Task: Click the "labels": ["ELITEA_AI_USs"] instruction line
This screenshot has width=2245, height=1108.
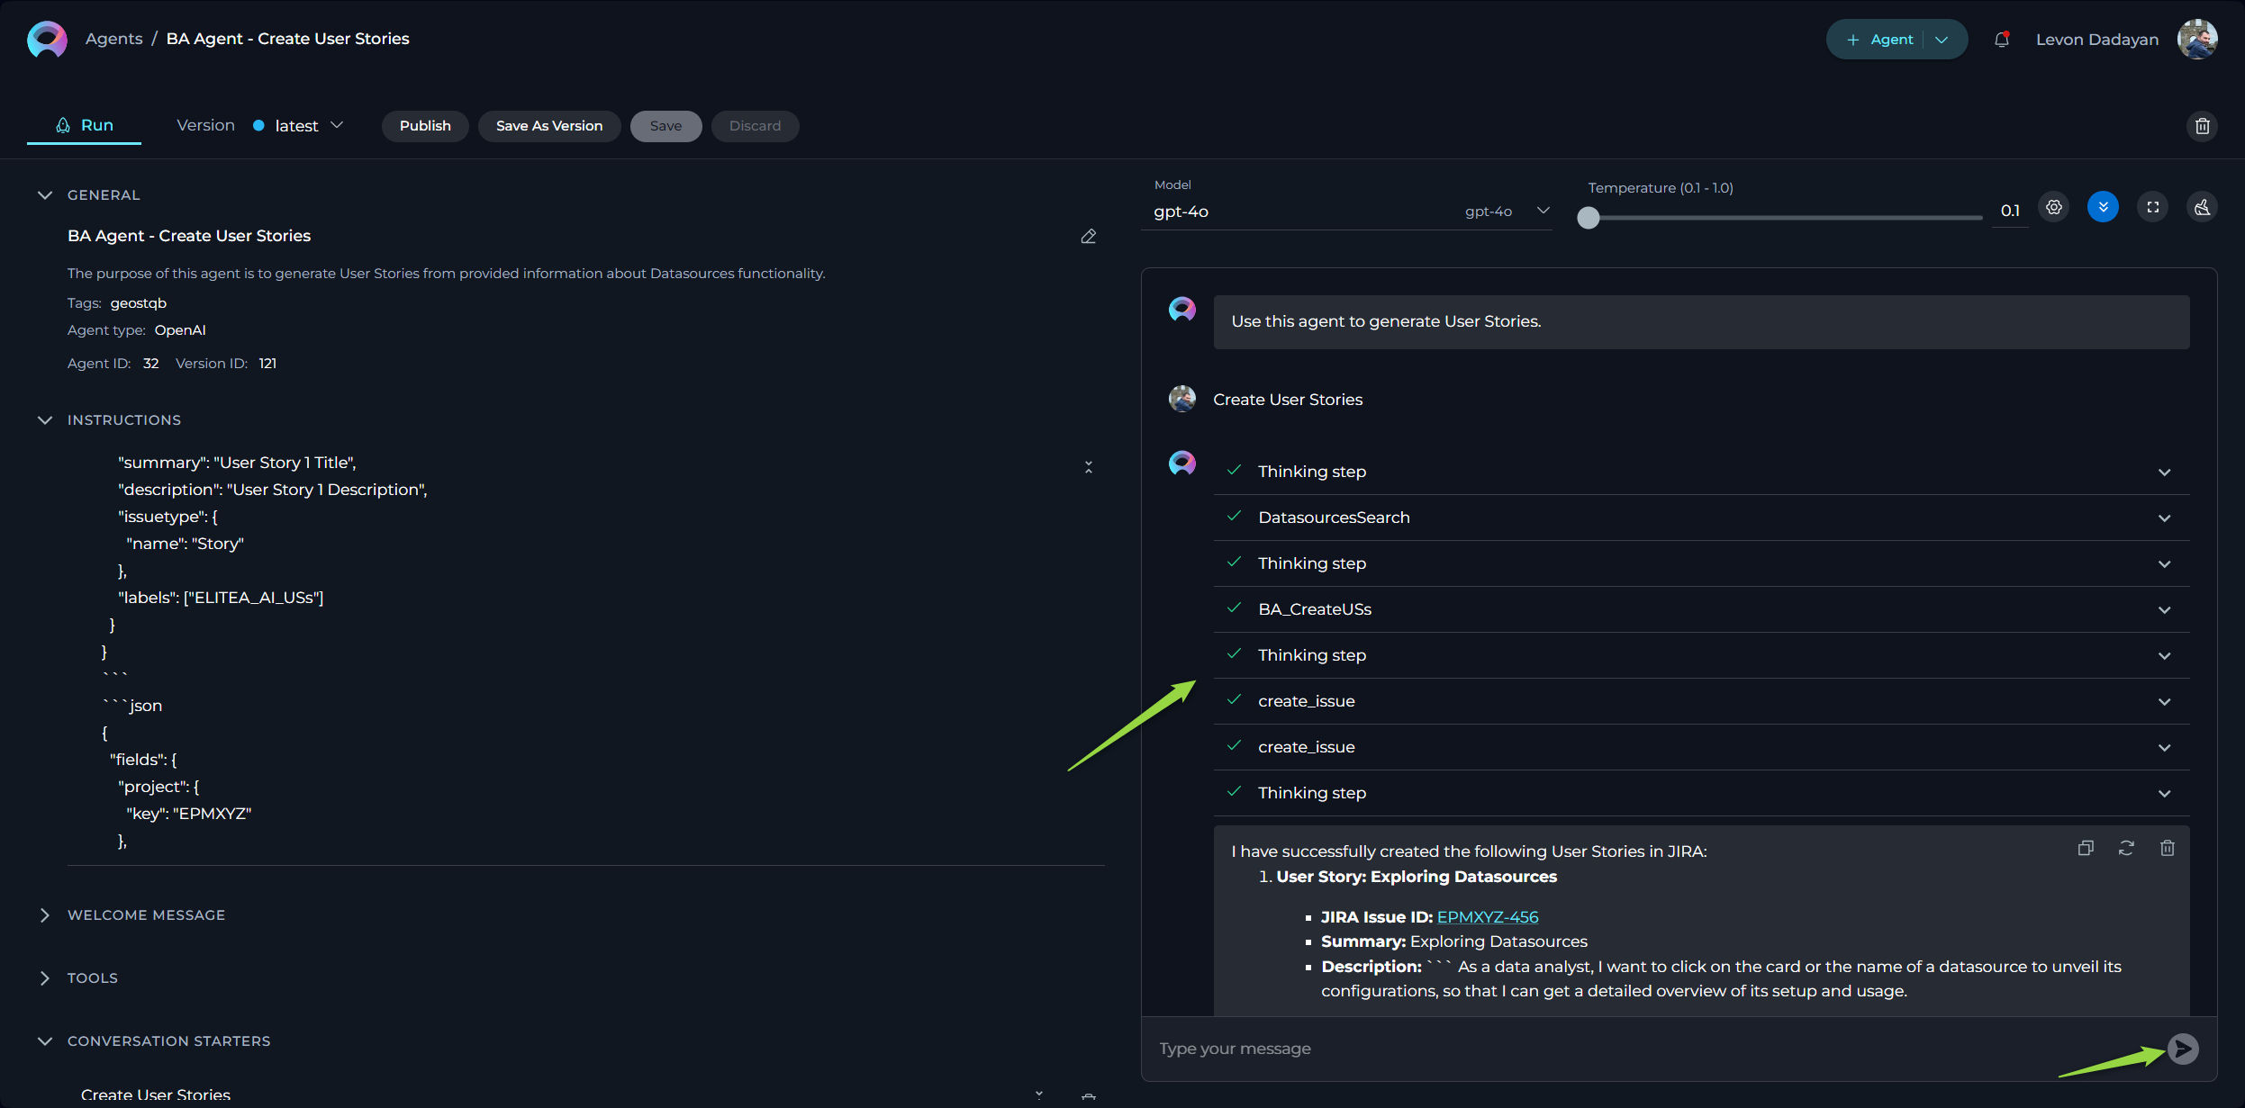Action: click(x=221, y=598)
